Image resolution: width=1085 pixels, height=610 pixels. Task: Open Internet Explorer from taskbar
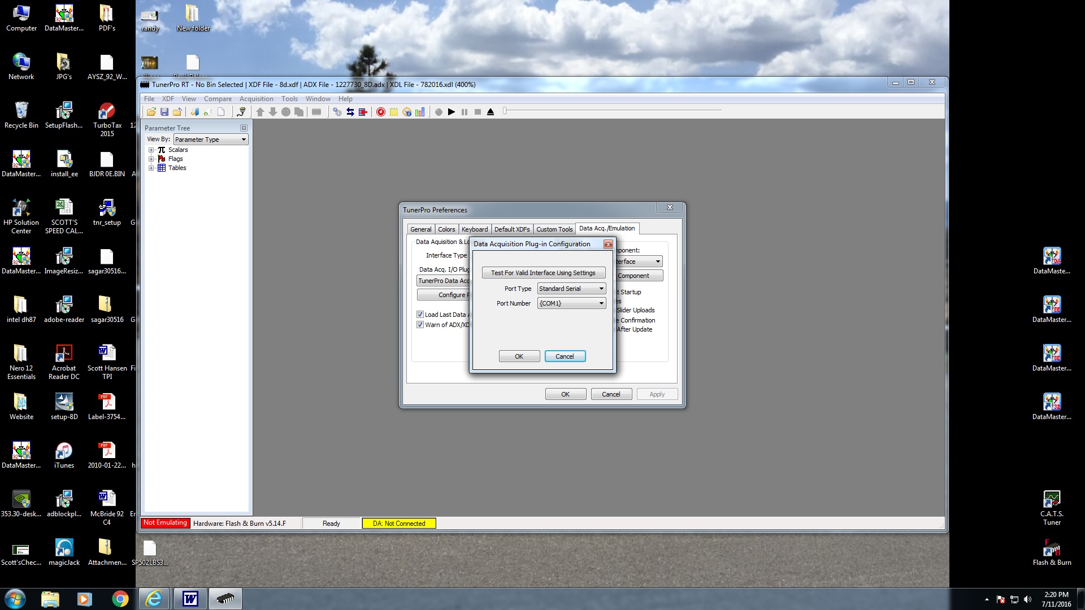(154, 599)
